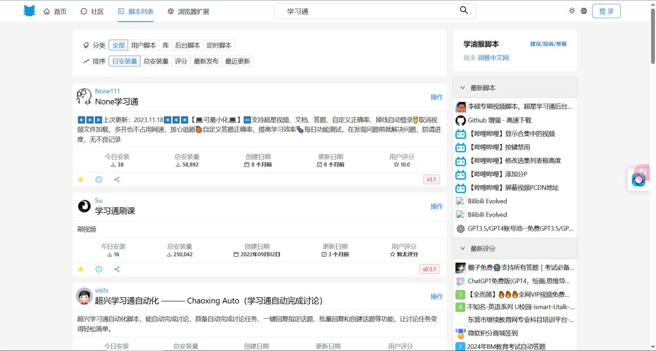Go to 首页 home page
Screen dimensions: 656x351
click(55, 11)
